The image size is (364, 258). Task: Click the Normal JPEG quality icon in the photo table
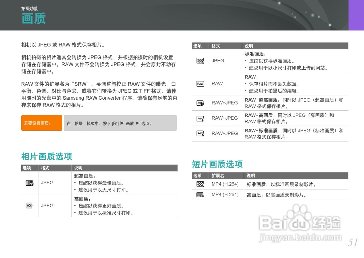(x=200, y=61)
